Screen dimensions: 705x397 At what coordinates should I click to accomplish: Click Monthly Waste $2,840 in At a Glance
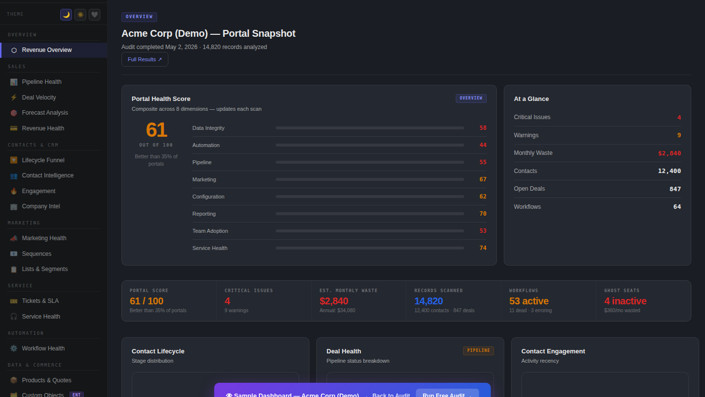click(x=669, y=153)
